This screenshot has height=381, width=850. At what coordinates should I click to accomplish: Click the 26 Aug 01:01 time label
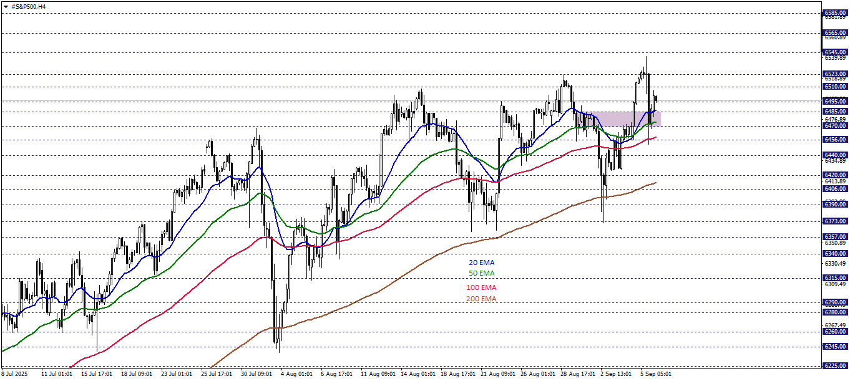point(537,374)
